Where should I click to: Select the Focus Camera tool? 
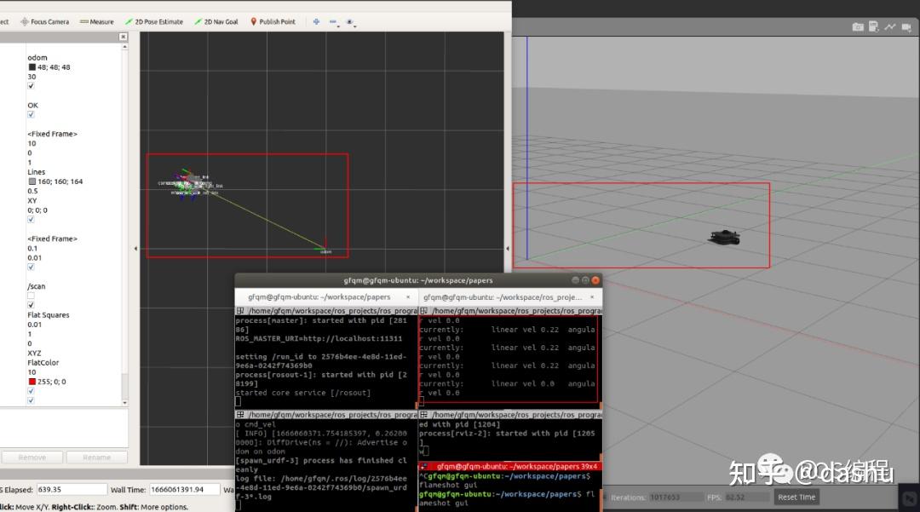(x=44, y=21)
